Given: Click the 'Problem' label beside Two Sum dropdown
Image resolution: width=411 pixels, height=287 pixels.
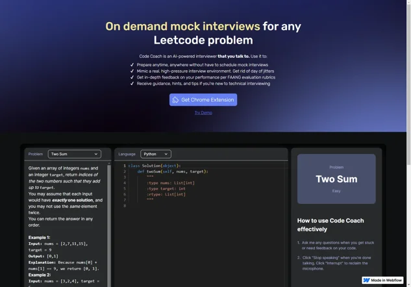Looking at the screenshot, I should (36, 154).
